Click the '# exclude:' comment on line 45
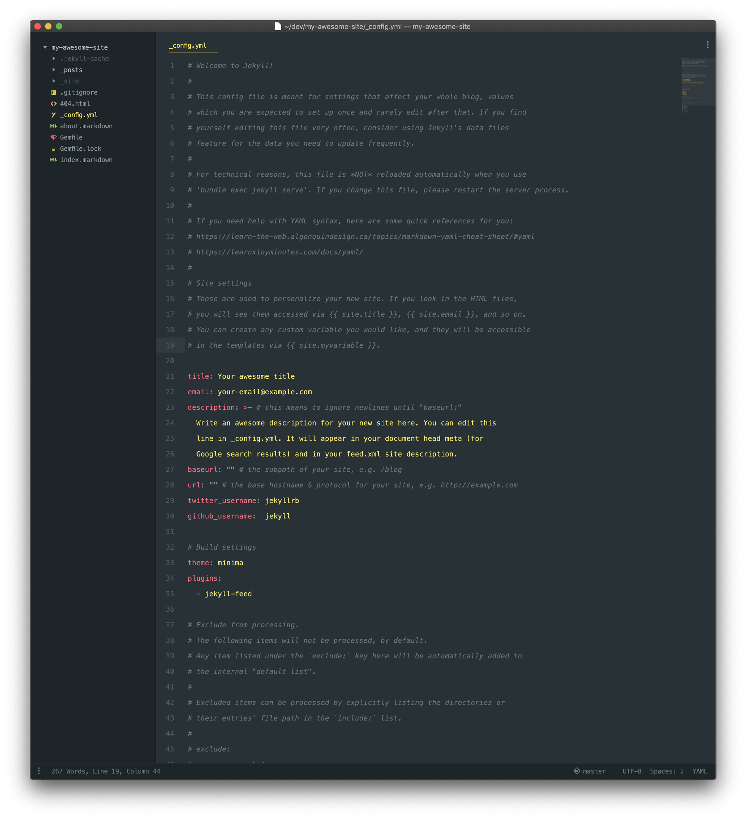 click(209, 749)
